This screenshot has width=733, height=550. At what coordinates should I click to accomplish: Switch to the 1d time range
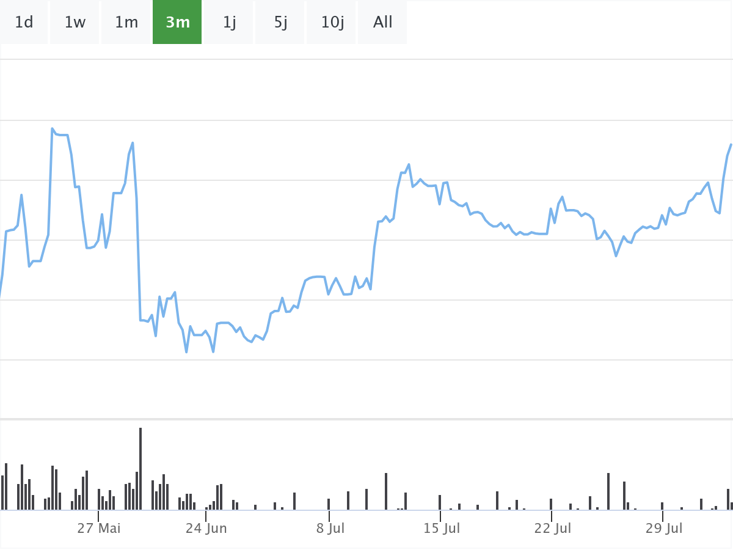pyautogui.click(x=24, y=23)
